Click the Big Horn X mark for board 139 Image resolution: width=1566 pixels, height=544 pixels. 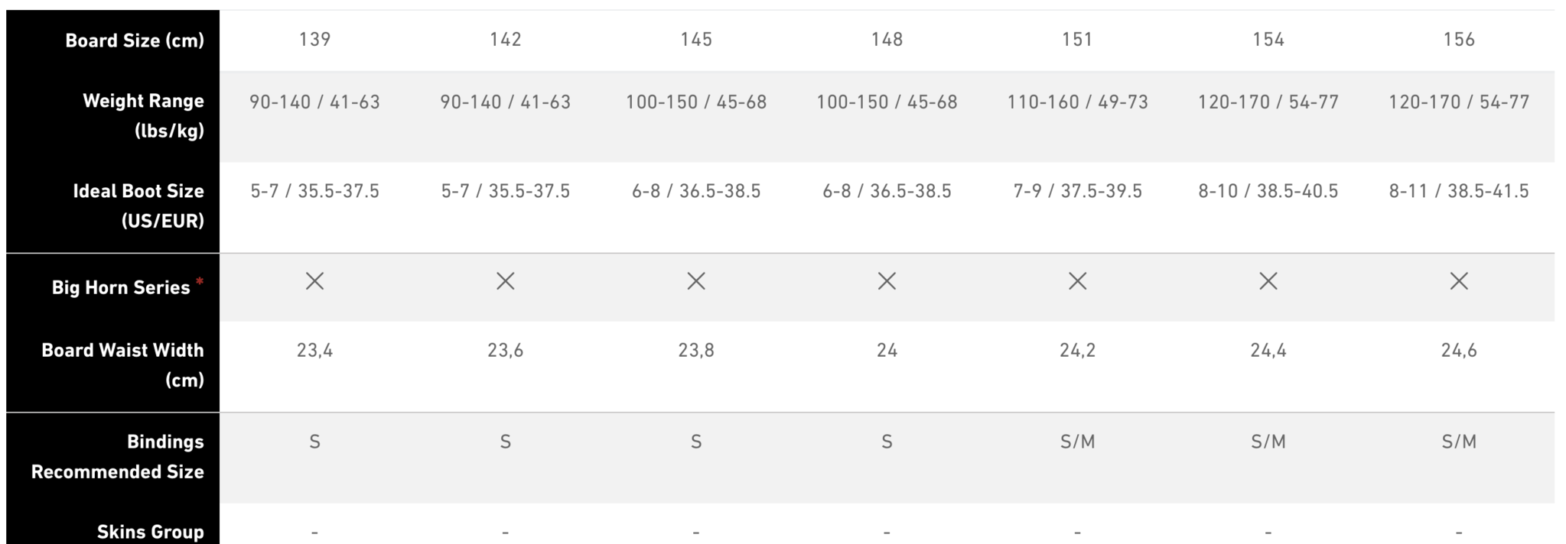click(314, 281)
